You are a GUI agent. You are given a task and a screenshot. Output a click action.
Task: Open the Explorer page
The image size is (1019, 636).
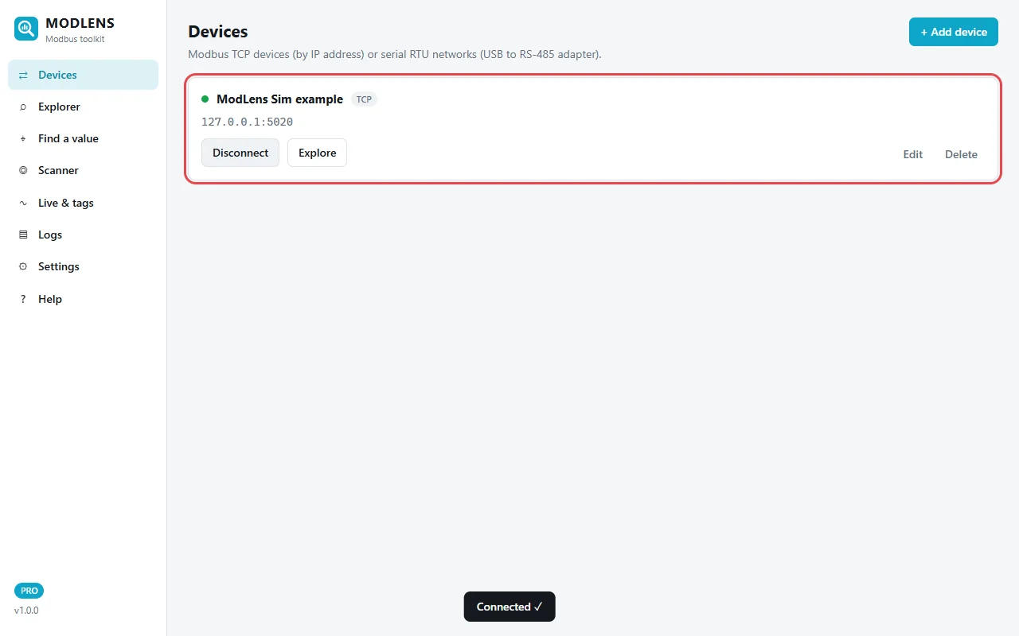pos(83,107)
